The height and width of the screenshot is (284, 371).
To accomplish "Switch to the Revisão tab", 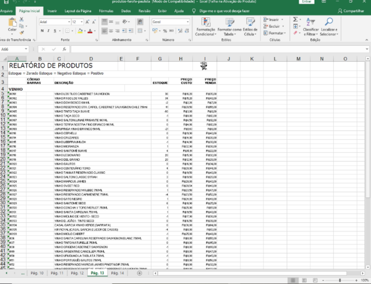I will coord(144,11).
